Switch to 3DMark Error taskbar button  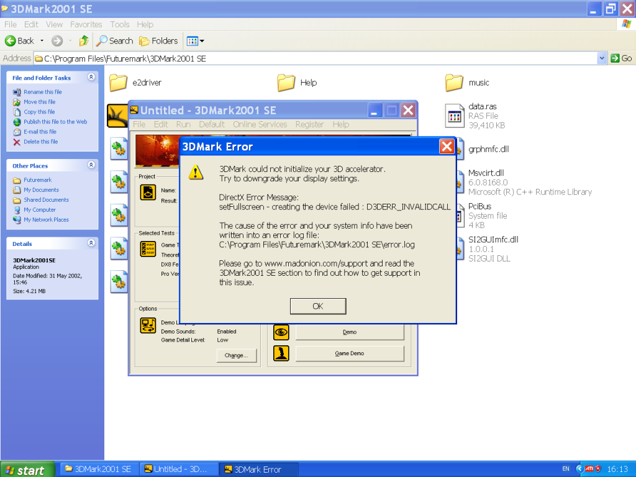coord(259,470)
